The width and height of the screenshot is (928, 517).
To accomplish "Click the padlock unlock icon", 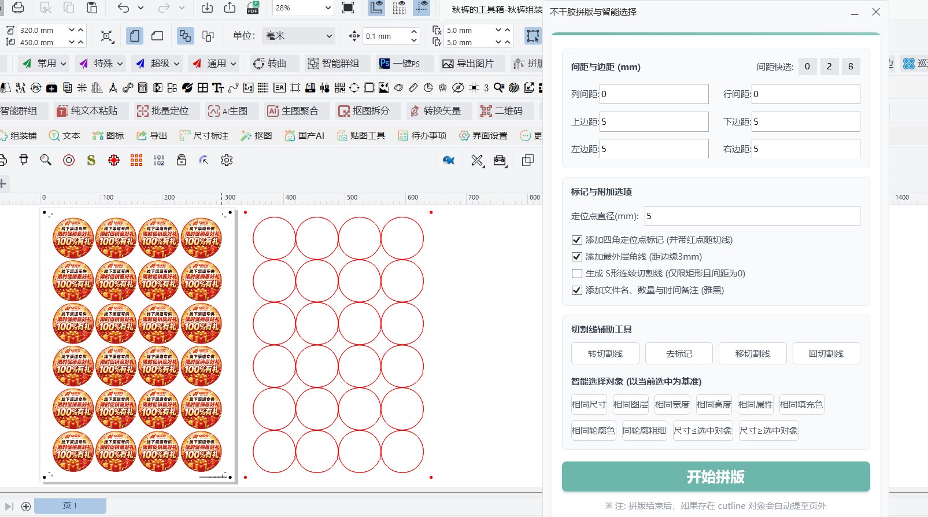I will (182, 160).
